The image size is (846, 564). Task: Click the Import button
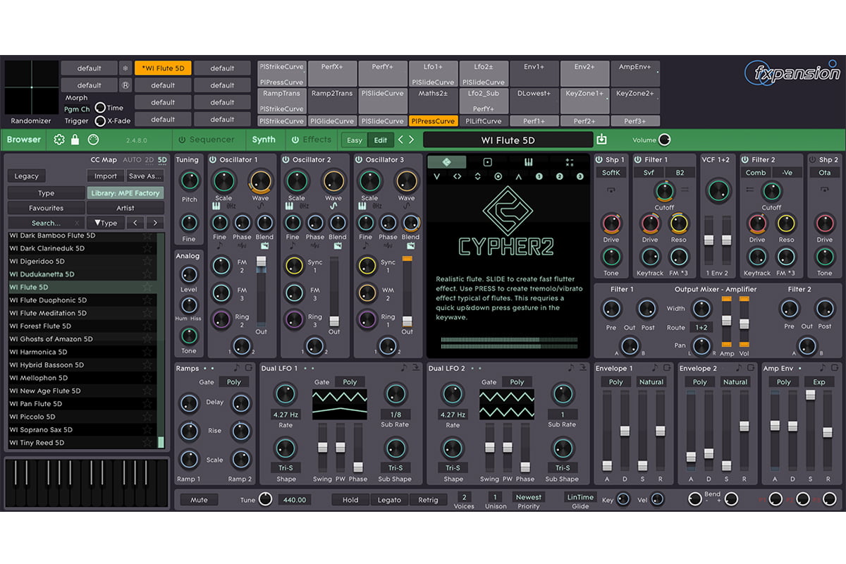pyautogui.click(x=106, y=176)
